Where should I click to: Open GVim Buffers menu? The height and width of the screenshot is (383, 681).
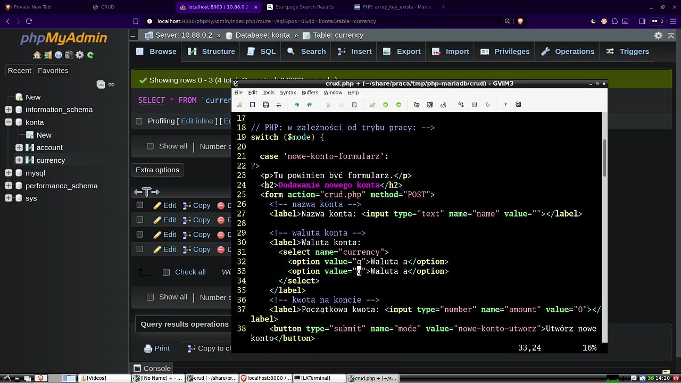[x=310, y=93]
